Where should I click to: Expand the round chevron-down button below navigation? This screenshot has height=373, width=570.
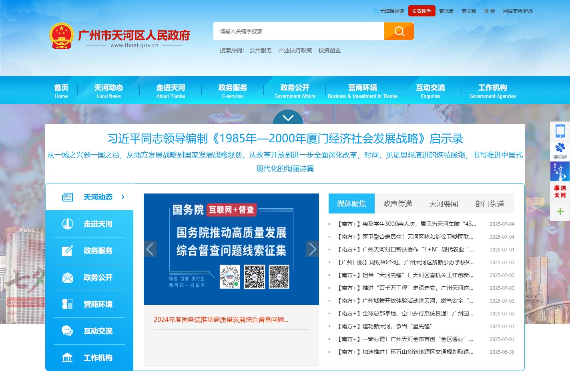point(288,117)
